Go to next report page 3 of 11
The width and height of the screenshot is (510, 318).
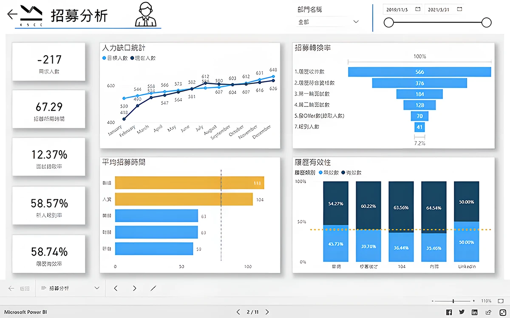267,312
